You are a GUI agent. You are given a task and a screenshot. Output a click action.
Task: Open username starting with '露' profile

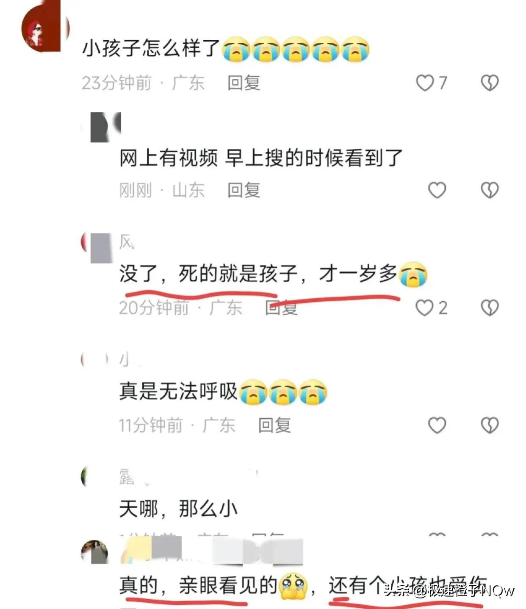127,477
